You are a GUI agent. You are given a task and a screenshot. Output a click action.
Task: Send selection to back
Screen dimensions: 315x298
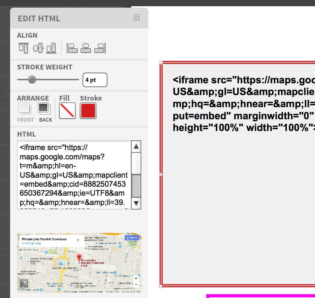coord(45,109)
